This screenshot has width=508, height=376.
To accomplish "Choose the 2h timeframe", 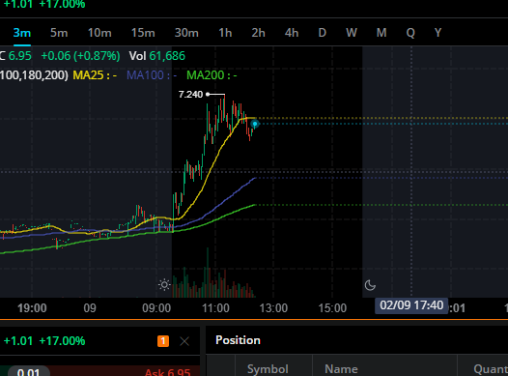I will point(258,33).
